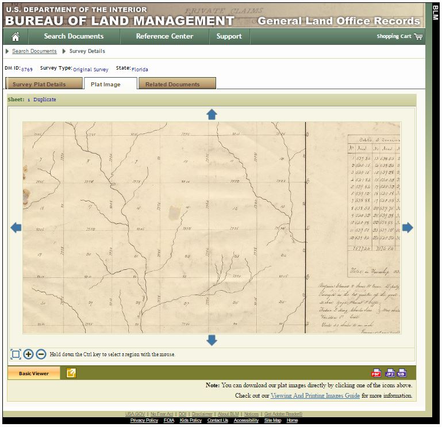Open Get Adobe Reader link

283,414
